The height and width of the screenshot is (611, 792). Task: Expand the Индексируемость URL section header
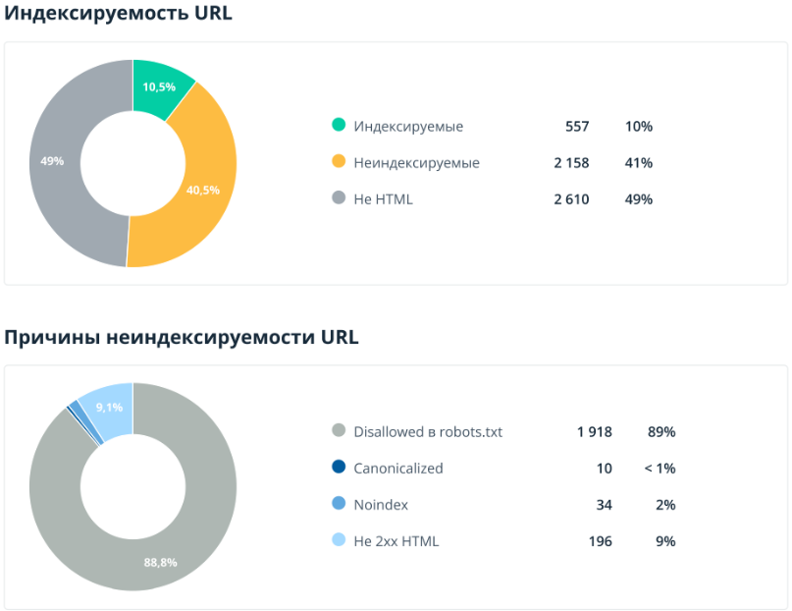(x=118, y=14)
